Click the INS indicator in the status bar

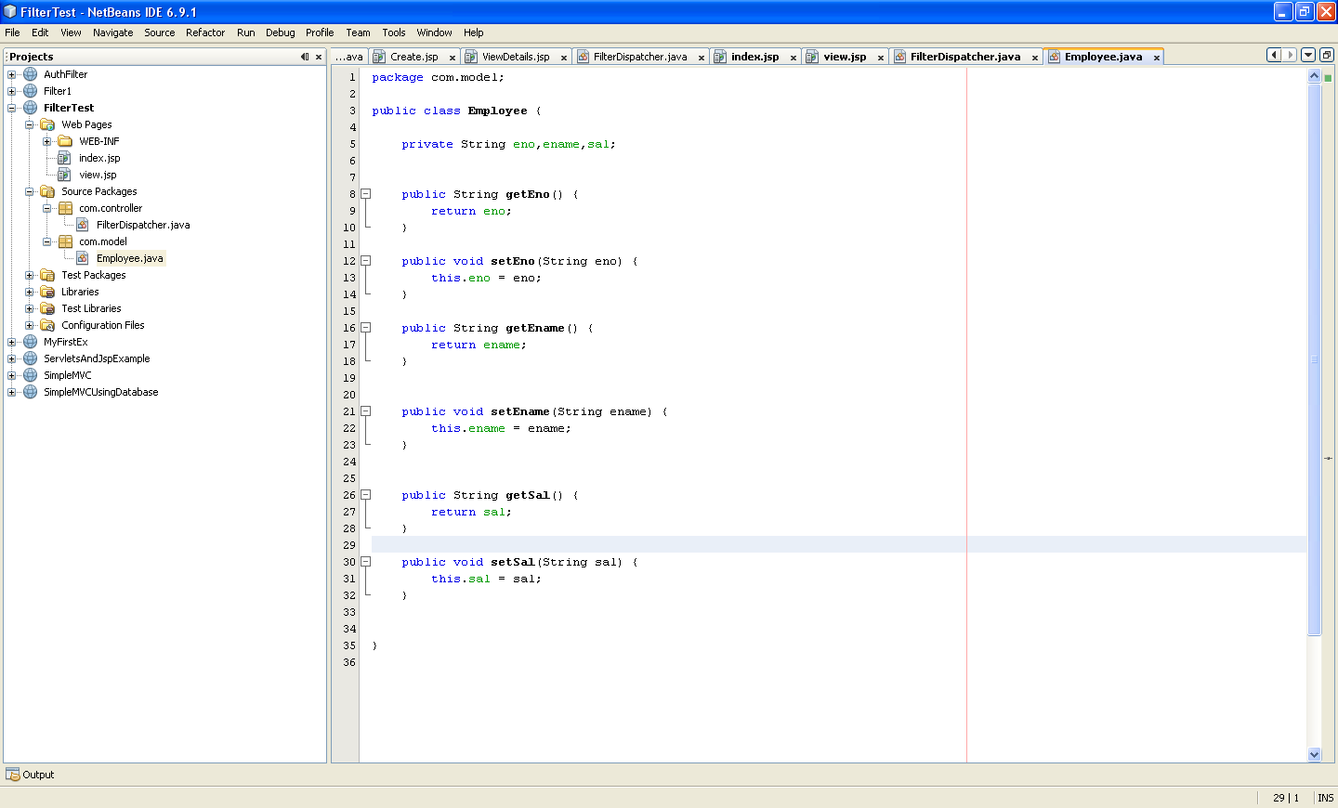click(x=1325, y=798)
